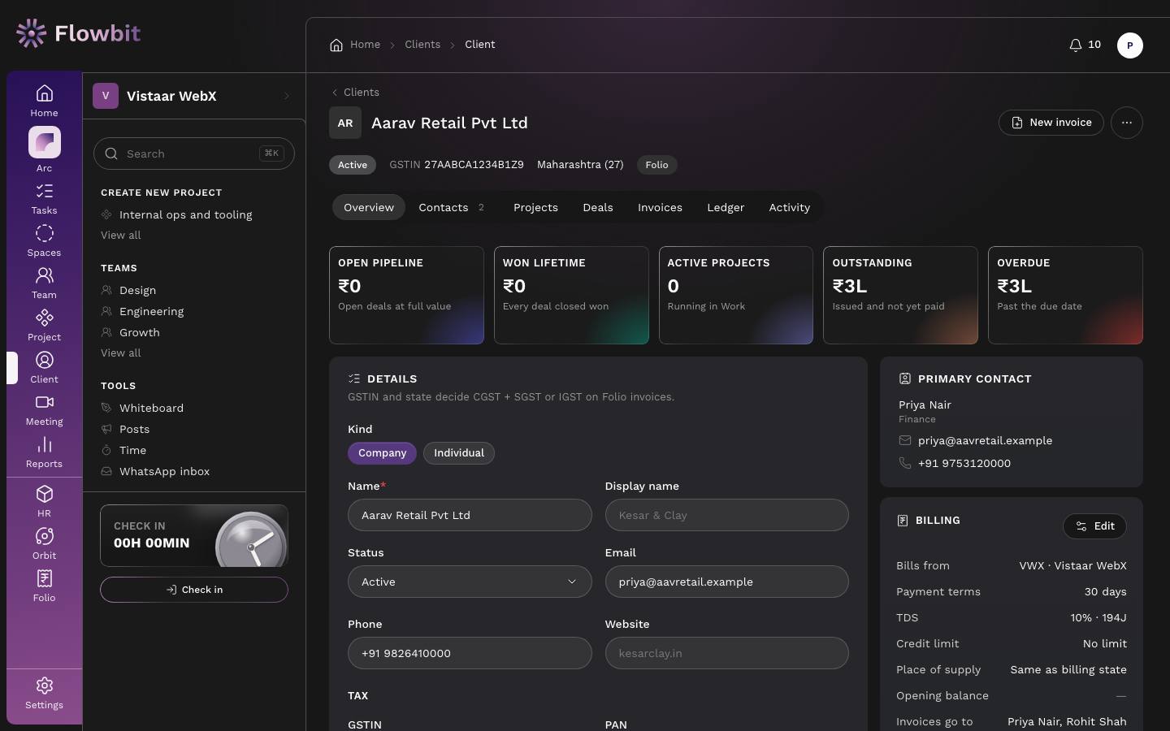Screen dimensions: 1170x731
Task: Open the Orbit module icon
Action: coord(44,544)
